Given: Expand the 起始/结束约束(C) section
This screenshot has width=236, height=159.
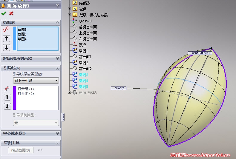Looking at the screenshot, I should pyautogui.click(x=57, y=58).
